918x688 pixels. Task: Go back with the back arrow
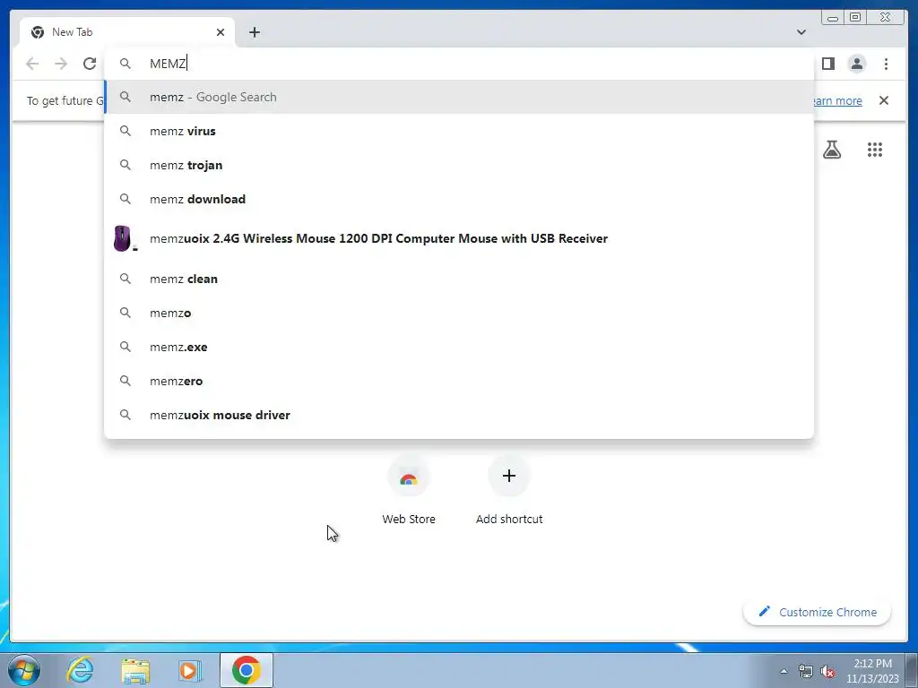tap(32, 64)
